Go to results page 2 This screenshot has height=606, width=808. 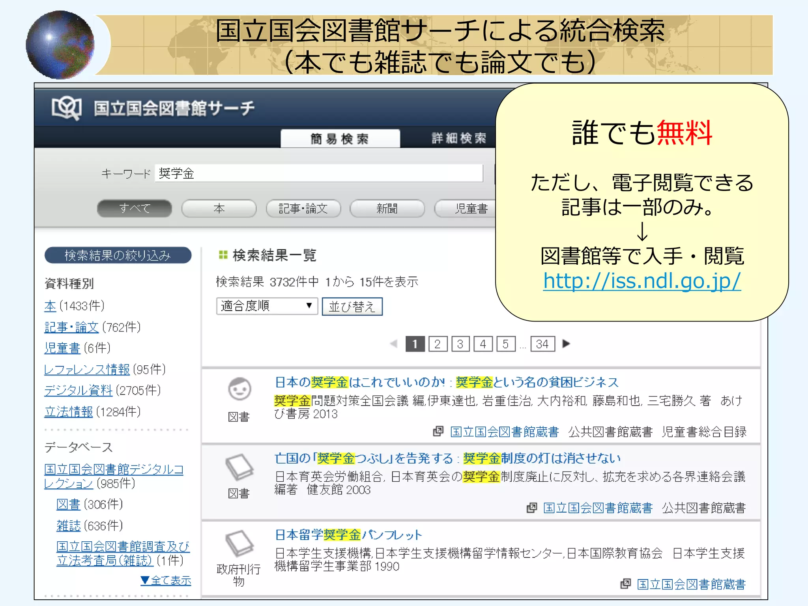pos(438,344)
